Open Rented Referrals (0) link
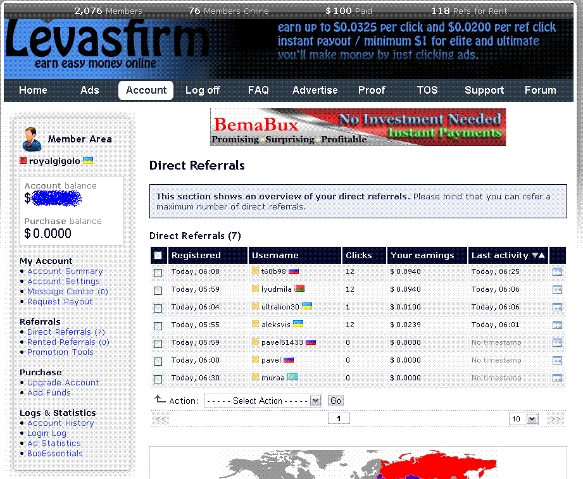 68,342
